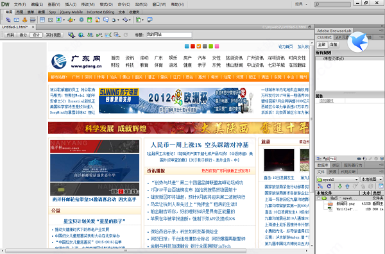Insert an email link icon

coord(17,20)
